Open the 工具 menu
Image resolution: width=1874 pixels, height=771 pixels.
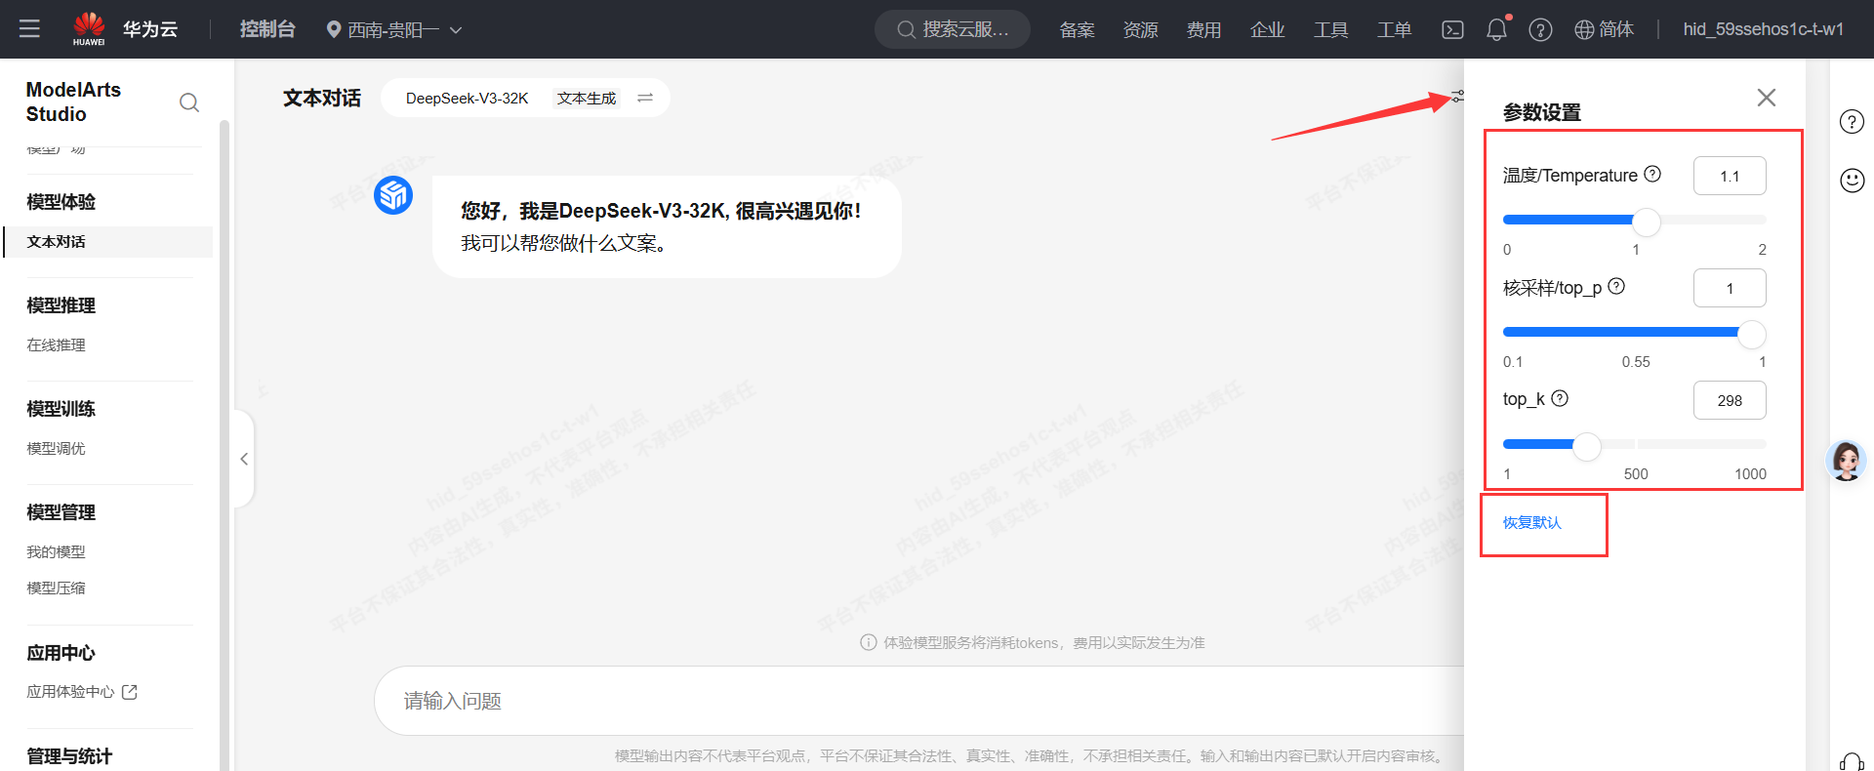tap(1330, 30)
